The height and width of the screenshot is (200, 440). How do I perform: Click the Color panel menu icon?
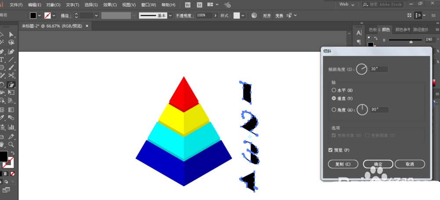pos(437,29)
